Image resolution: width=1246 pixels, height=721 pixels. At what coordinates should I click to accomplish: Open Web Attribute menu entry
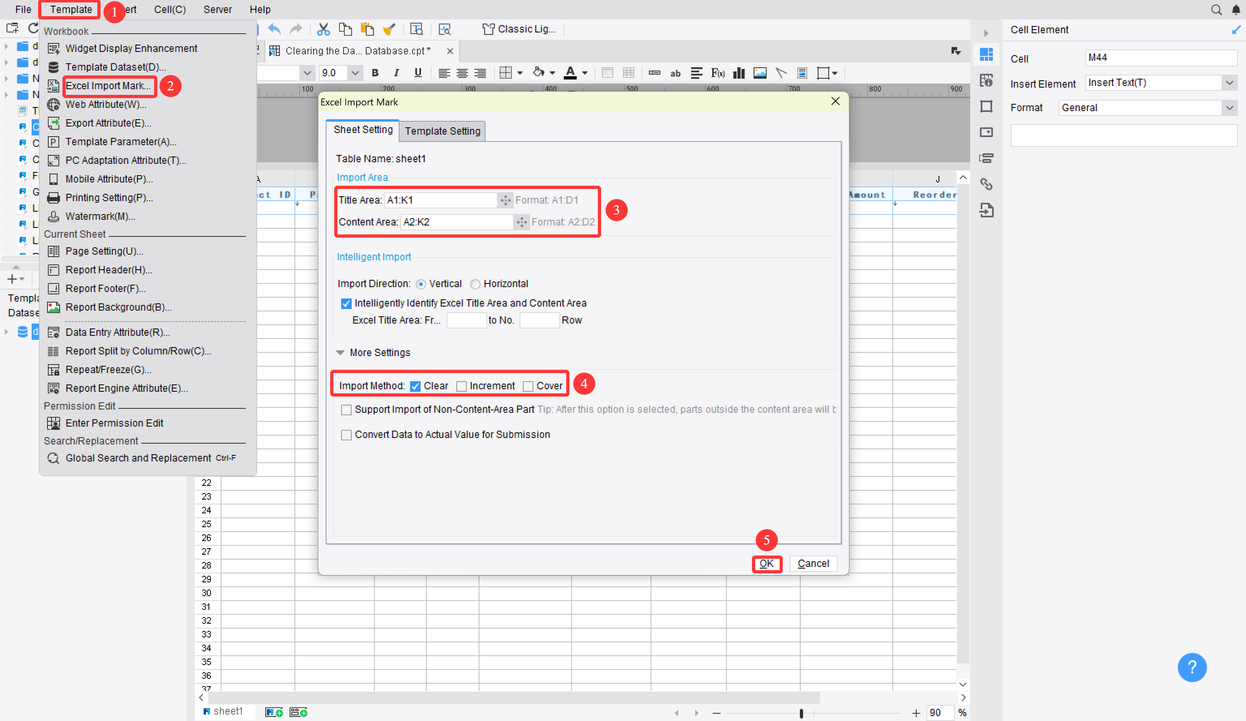click(x=106, y=104)
